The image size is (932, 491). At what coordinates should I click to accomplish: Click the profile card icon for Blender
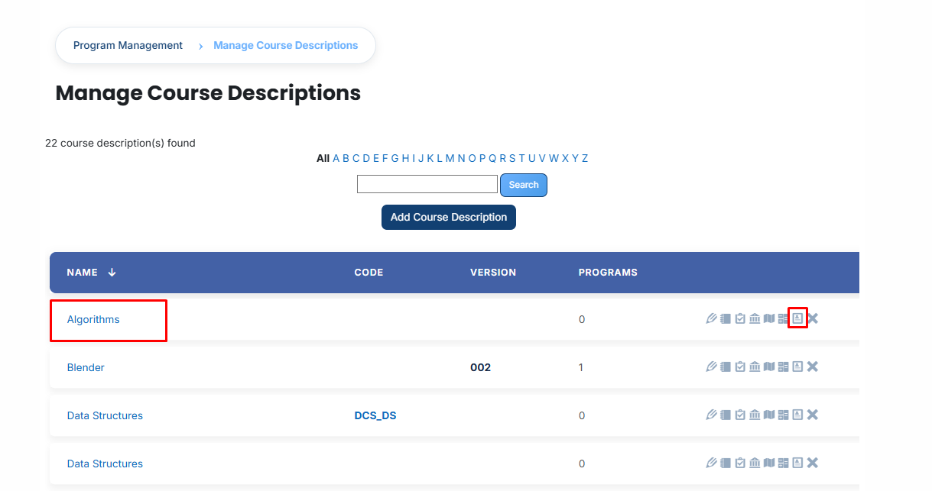pyautogui.click(x=797, y=367)
